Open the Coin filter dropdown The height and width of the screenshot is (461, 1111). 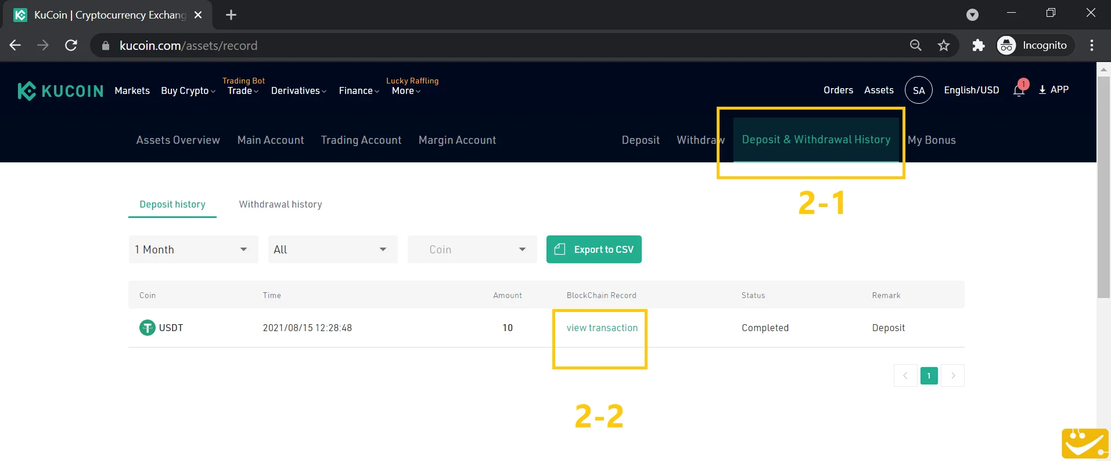click(x=472, y=249)
